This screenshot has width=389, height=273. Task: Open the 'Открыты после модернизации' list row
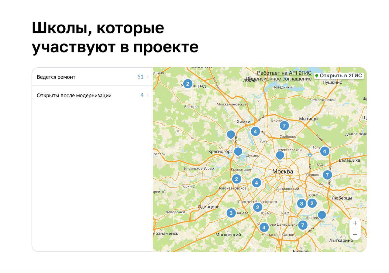[92, 95]
